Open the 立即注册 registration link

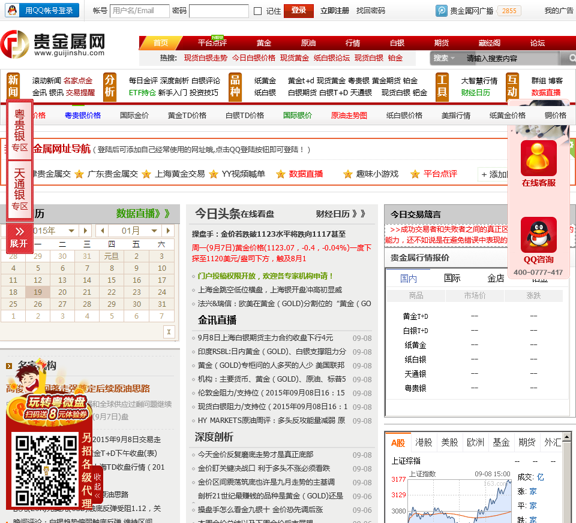coord(334,11)
